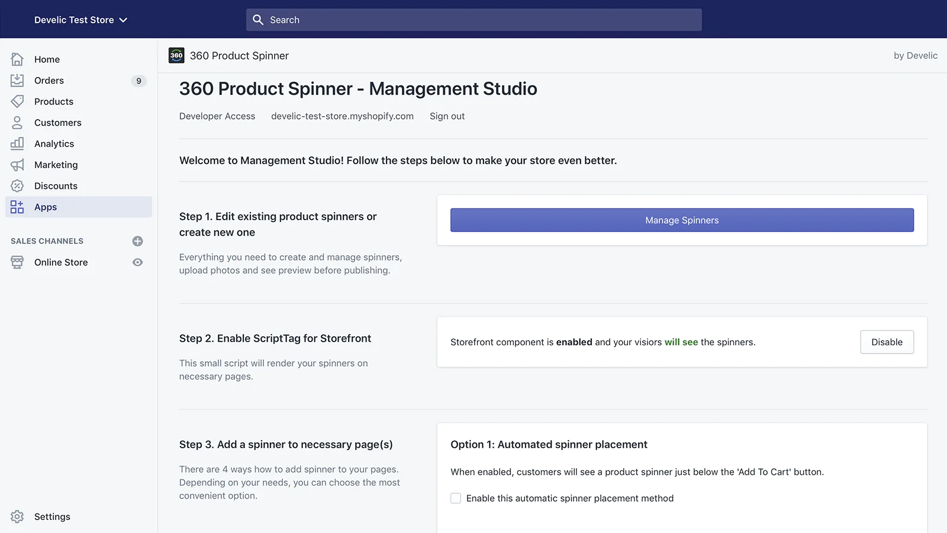Screen dimensions: 947x533
Task: Click the Analytics bar chart icon
Action: pyautogui.click(x=17, y=143)
